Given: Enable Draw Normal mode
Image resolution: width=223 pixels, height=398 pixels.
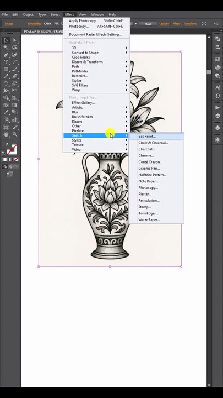Looking at the screenshot, I should click(x=5, y=167).
